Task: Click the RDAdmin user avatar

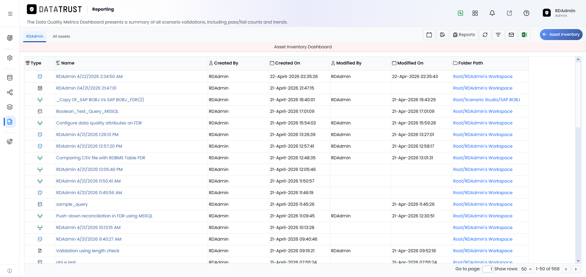Action: coord(547,13)
